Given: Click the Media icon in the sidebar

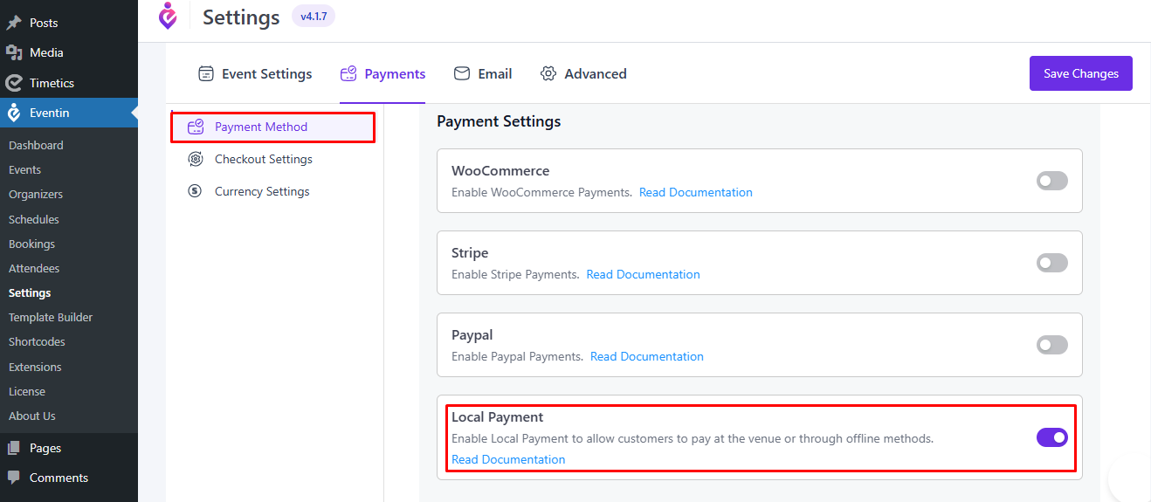Looking at the screenshot, I should coord(14,52).
